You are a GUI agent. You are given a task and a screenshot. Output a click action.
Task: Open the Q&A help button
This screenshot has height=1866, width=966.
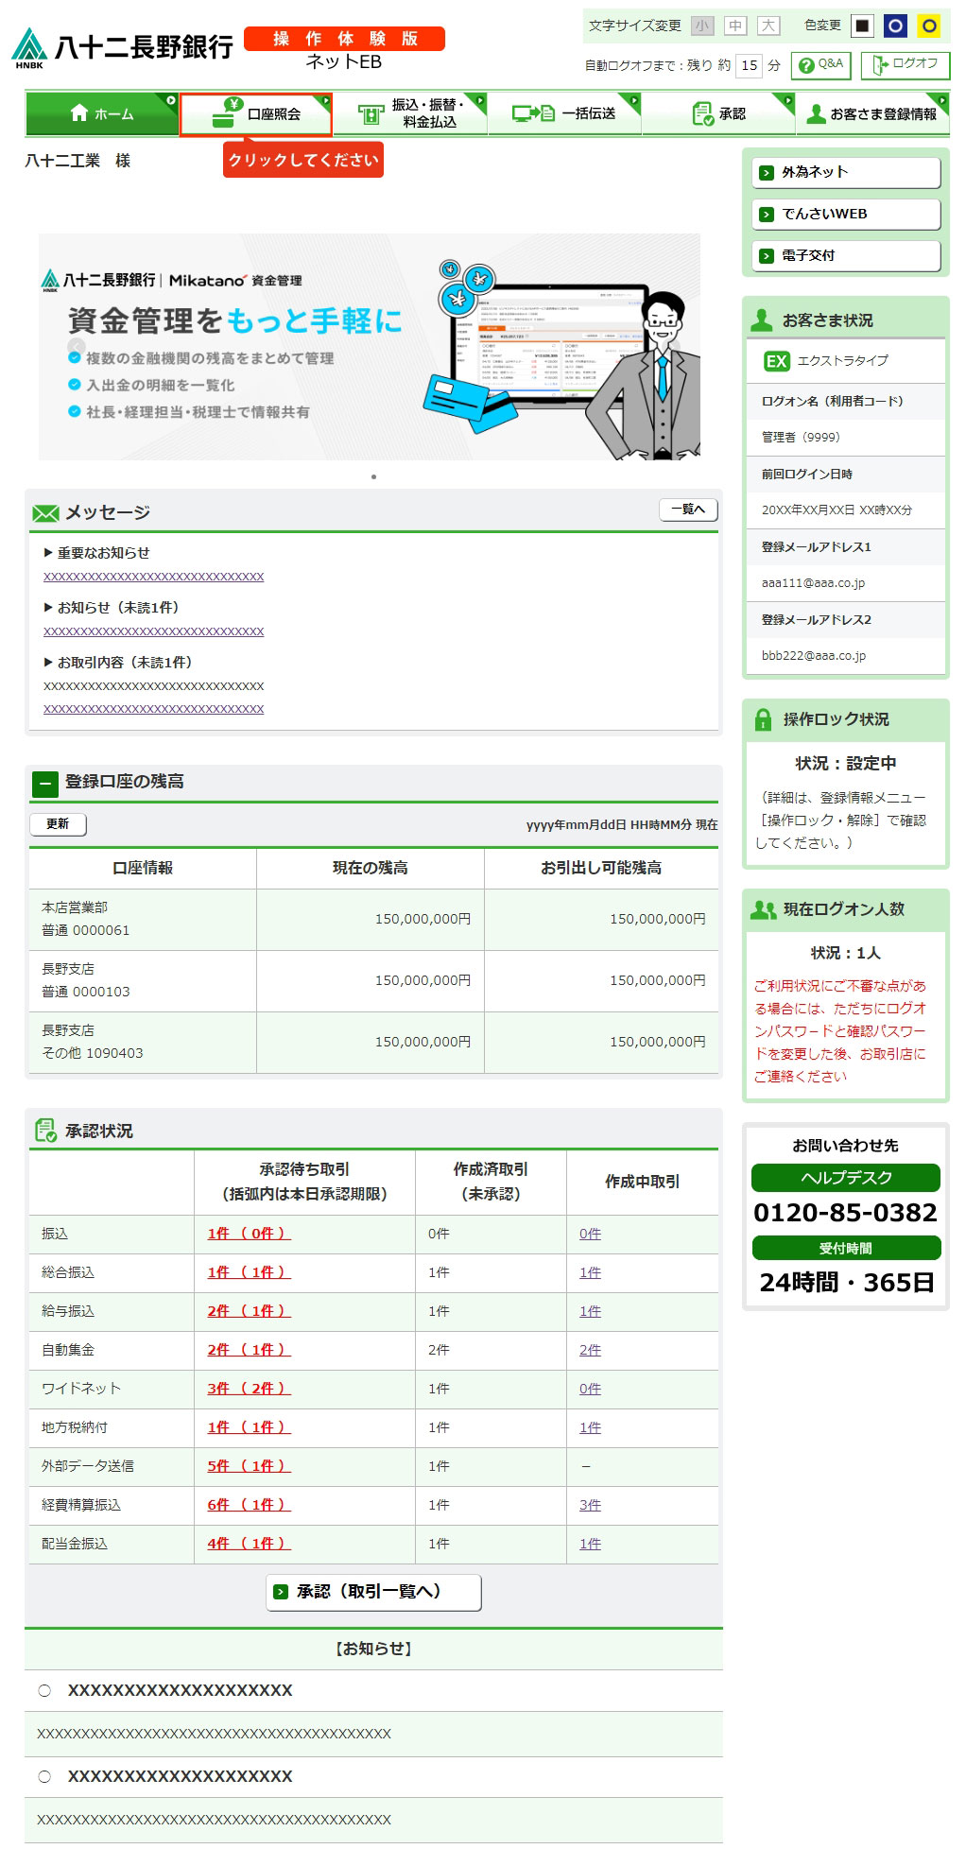[x=821, y=65]
